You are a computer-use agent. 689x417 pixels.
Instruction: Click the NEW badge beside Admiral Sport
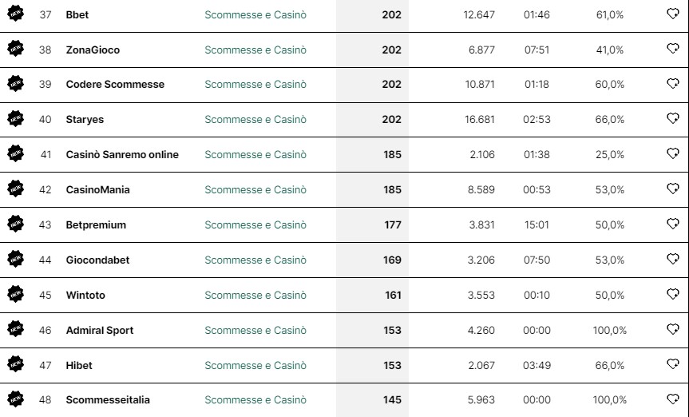15,329
